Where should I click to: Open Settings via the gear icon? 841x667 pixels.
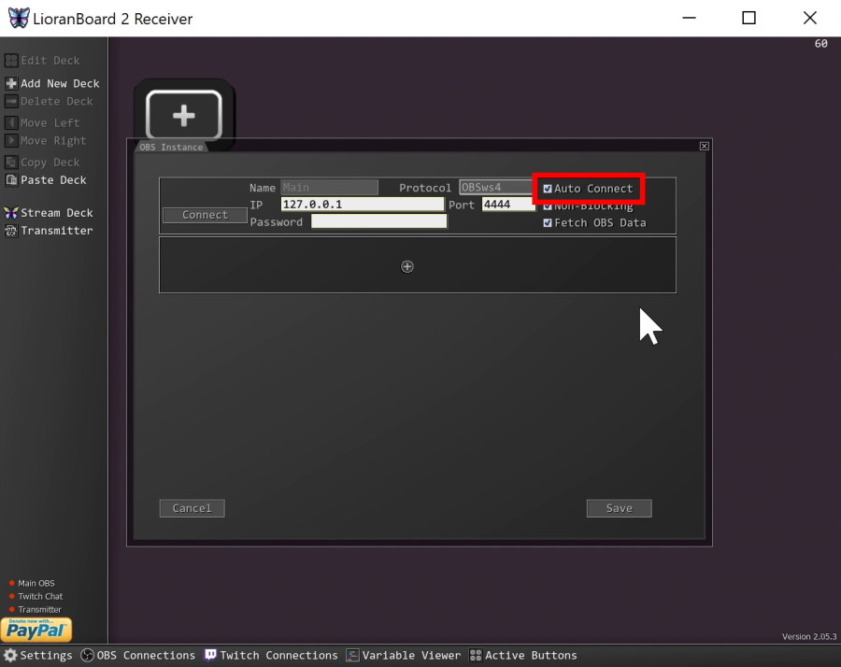point(9,655)
